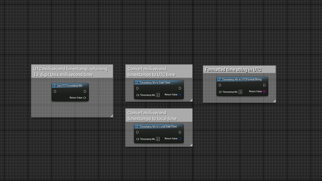This screenshot has width=322, height=181.
Task: Click resize handle of local time comment box
Action: [x=191, y=145]
